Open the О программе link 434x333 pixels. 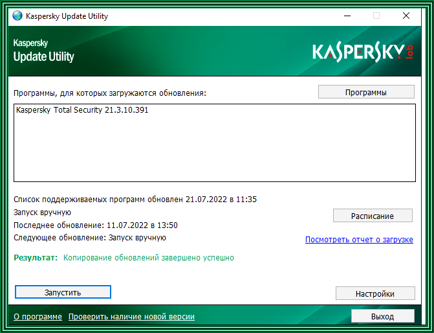[x=38, y=317]
